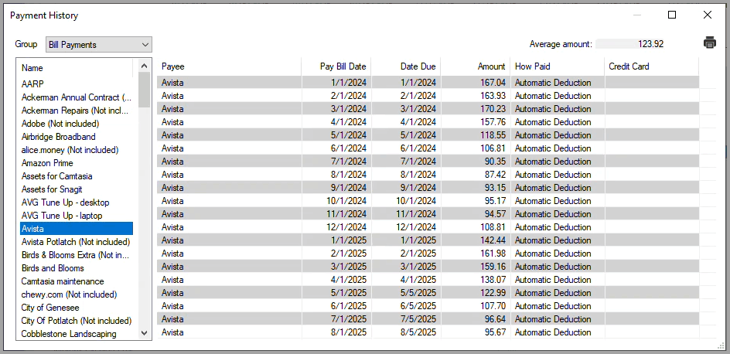The width and height of the screenshot is (730, 354).
Task: Close the Payment History window
Action: [x=707, y=15]
